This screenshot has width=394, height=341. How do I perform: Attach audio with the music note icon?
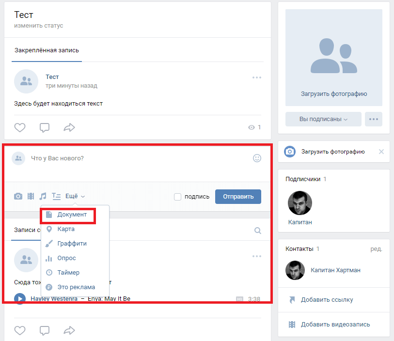[x=43, y=196]
